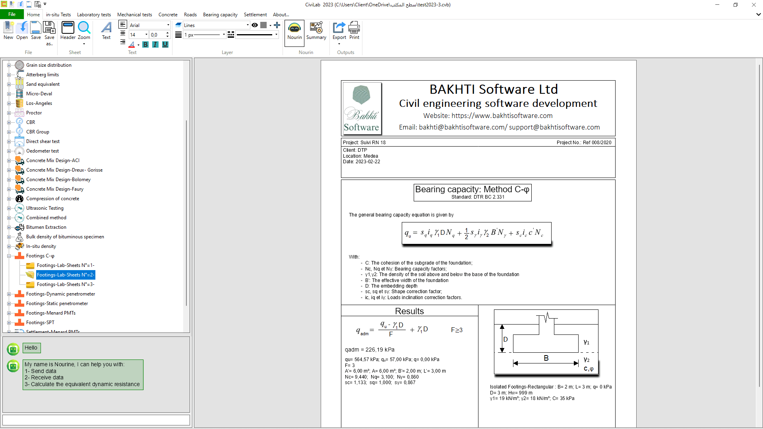Open the Summary tool
Screen dimensions: 763x429
tap(316, 31)
